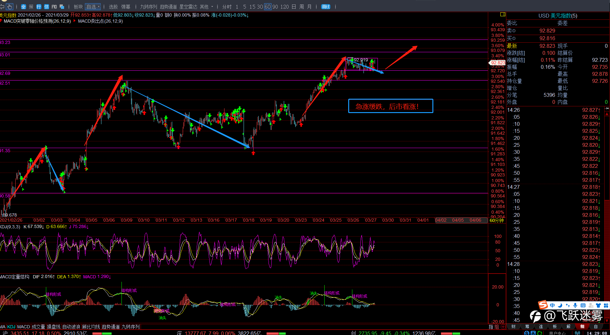Select the hand pointer tool
Viewport: 610px width, 335px height.
(x=10, y=6)
